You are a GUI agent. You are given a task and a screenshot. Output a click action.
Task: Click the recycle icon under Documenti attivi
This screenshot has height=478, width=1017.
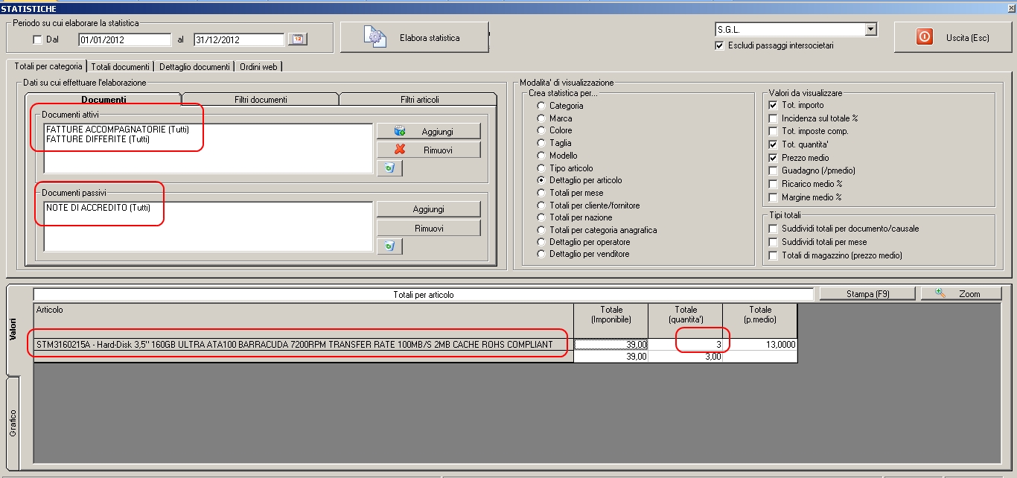click(x=389, y=168)
